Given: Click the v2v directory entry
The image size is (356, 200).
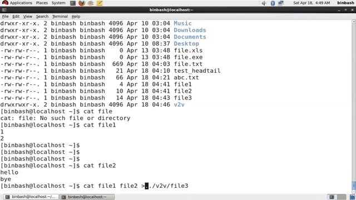Looking at the screenshot, I should coord(179,104).
